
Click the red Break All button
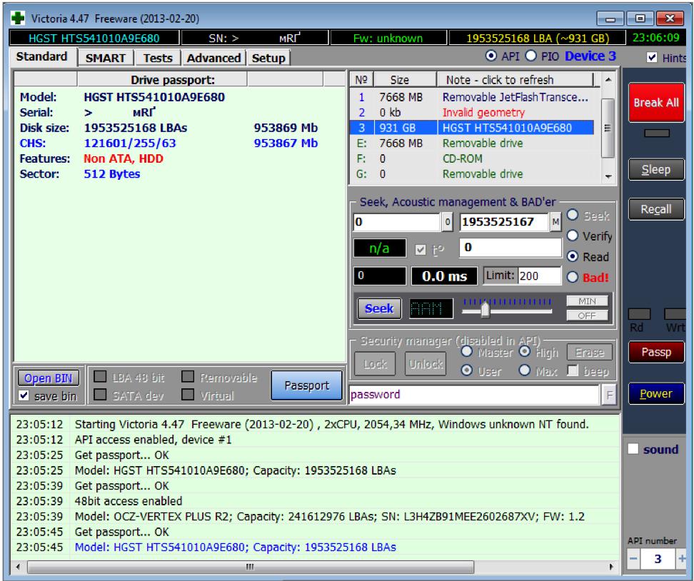click(x=656, y=103)
